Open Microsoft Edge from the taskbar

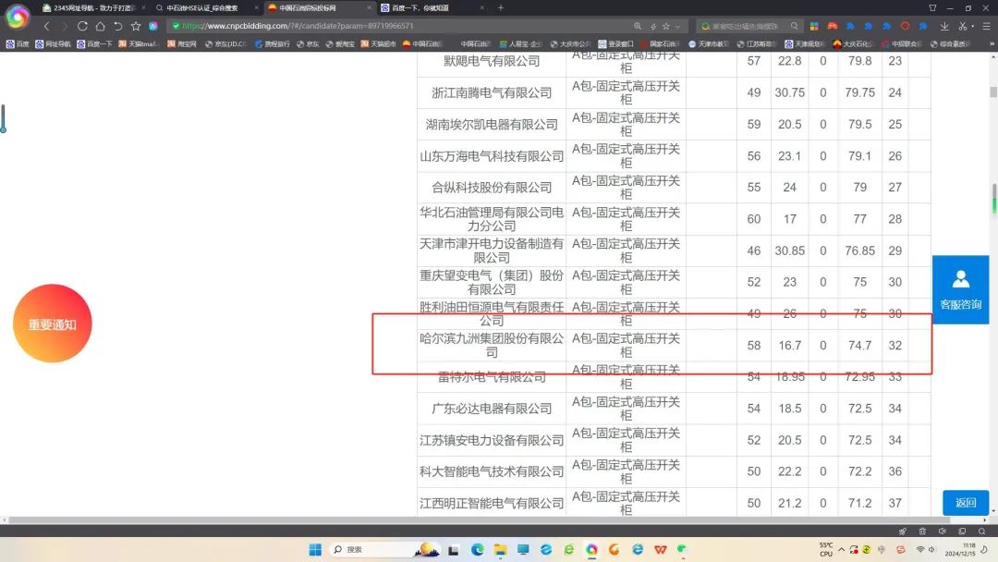pyautogui.click(x=478, y=549)
